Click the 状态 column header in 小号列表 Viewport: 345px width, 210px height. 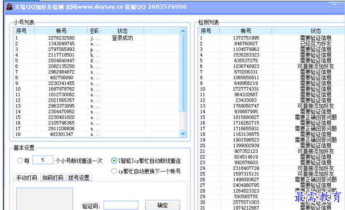(122, 31)
